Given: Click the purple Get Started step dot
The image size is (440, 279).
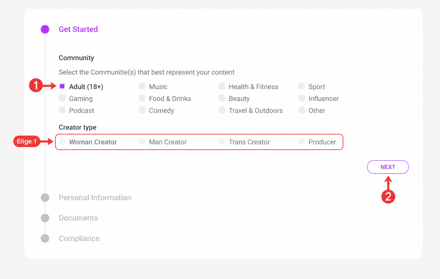Looking at the screenshot, I should (x=45, y=29).
